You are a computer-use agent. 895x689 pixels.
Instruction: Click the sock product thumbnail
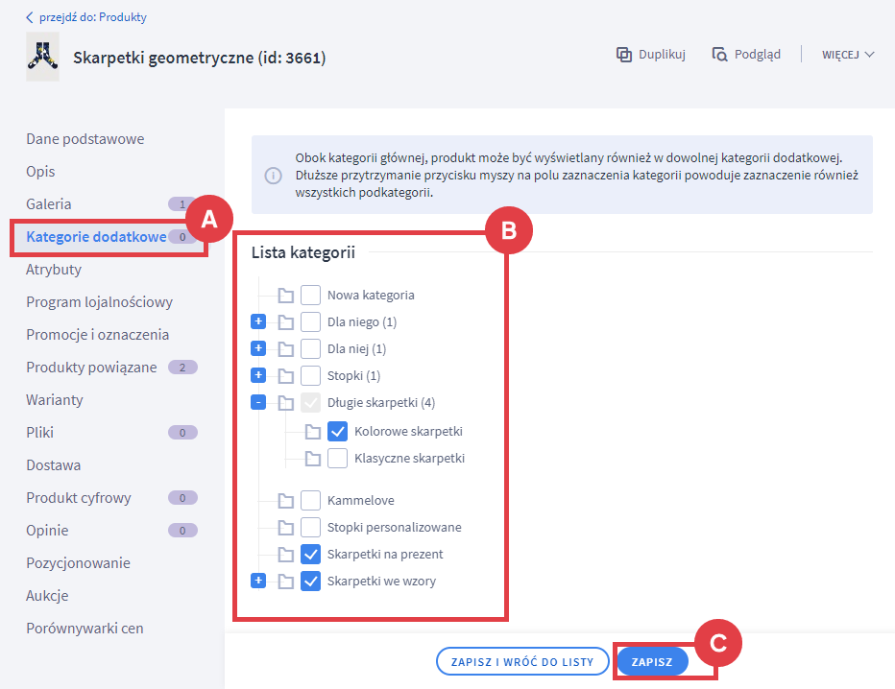click(x=42, y=57)
